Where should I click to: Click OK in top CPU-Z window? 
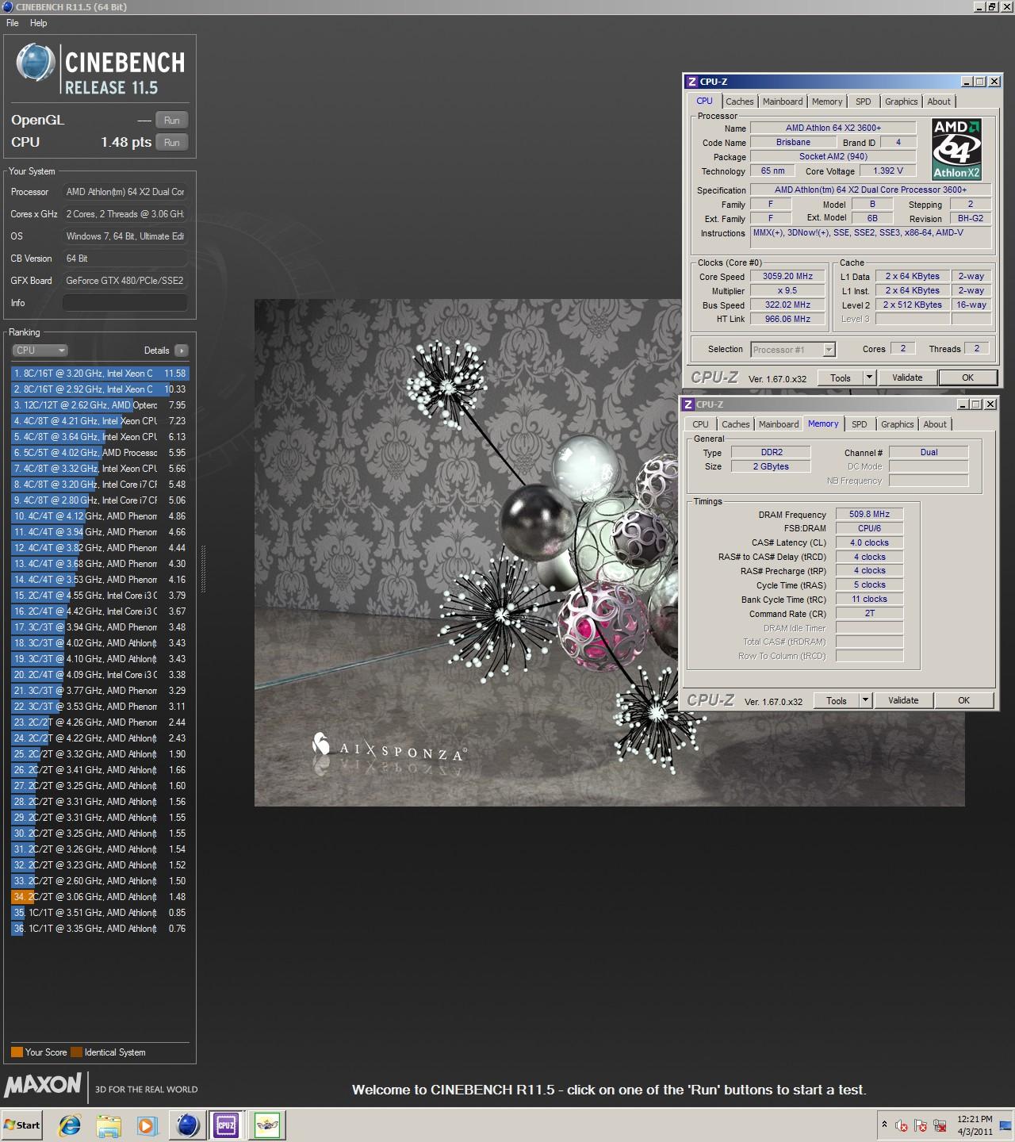point(967,378)
